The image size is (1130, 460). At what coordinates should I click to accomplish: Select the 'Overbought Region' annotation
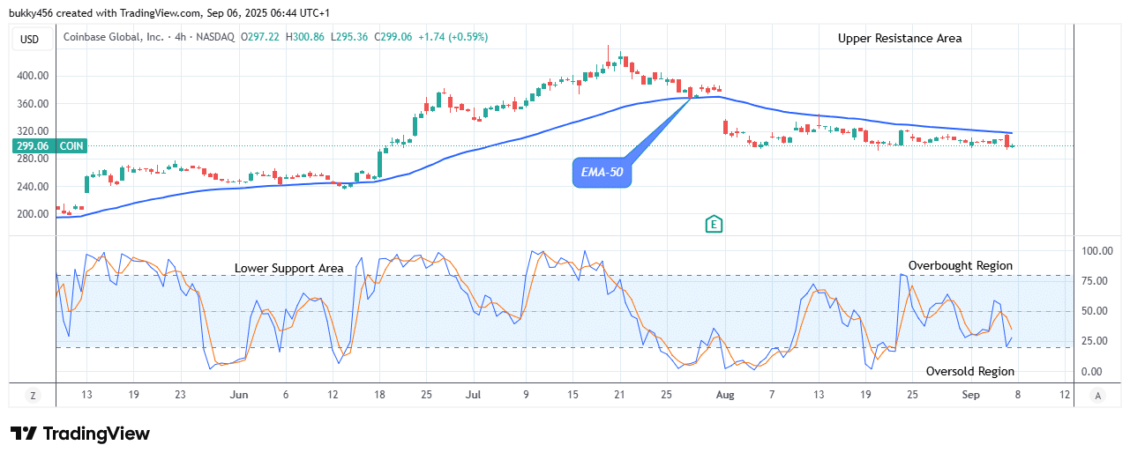[961, 265]
